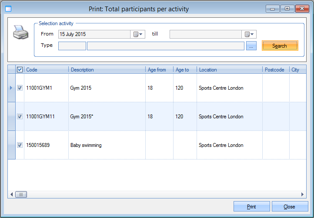The height and width of the screenshot is (218, 314).
Task: Sort by the Description column header
Action: (107, 70)
